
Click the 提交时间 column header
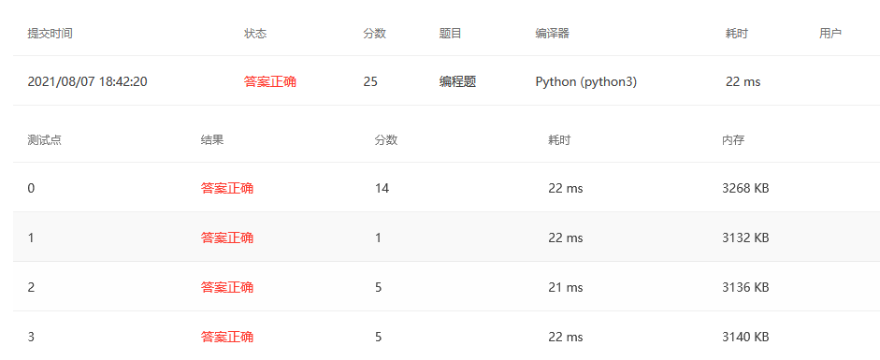pos(50,34)
